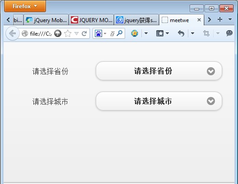Click the Baidu paw search engine icon
238x184 pixels.
click(x=98, y=33)
